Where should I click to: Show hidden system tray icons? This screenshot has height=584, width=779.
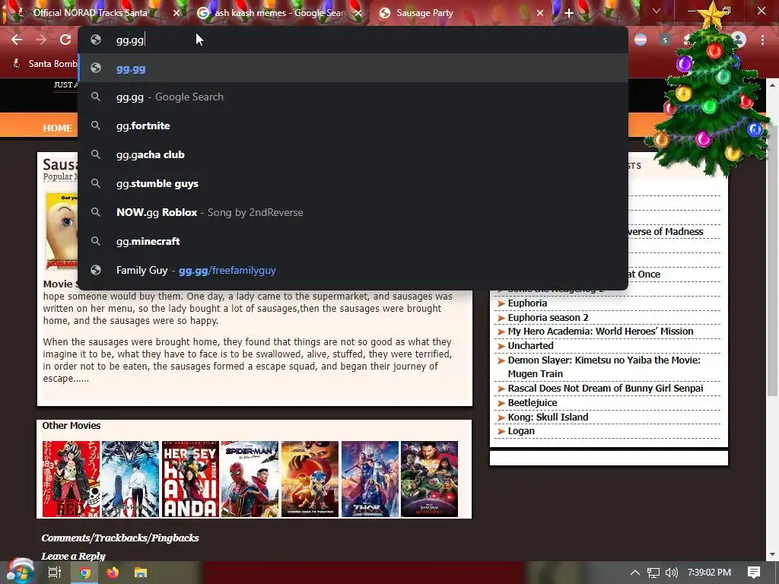[x=634, y=573]
